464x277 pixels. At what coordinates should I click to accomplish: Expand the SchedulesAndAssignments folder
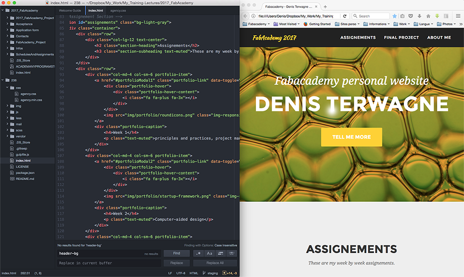(7, 54)
